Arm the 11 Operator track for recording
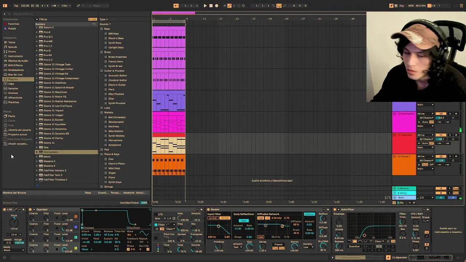 tap(456, 135)
